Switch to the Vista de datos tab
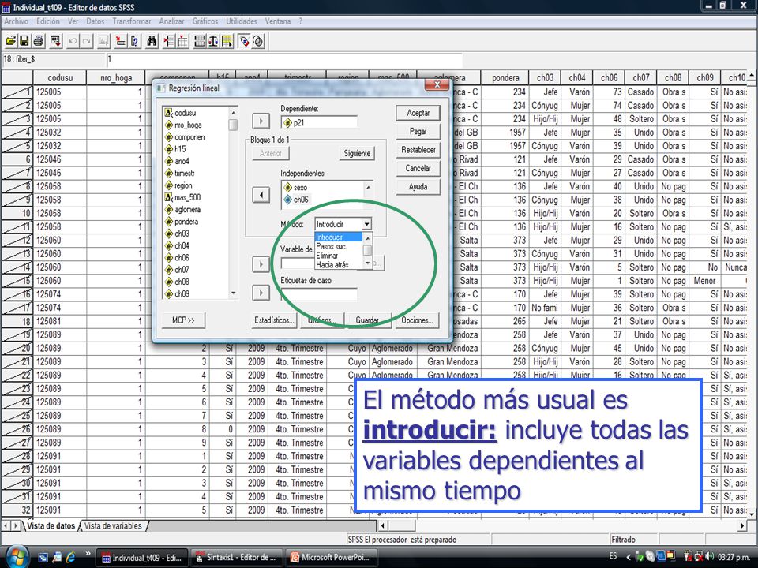758x568 pixels. pos(51,525)
